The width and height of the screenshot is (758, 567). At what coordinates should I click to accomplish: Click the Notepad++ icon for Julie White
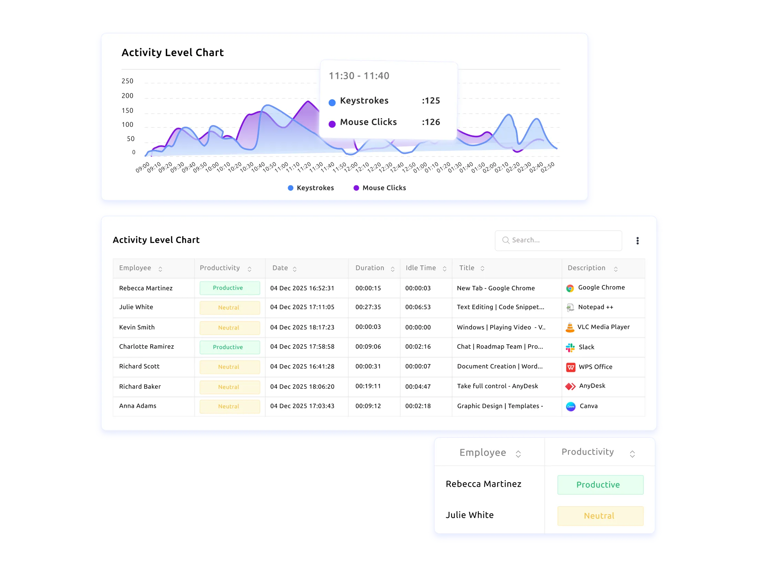click(570, 307)
